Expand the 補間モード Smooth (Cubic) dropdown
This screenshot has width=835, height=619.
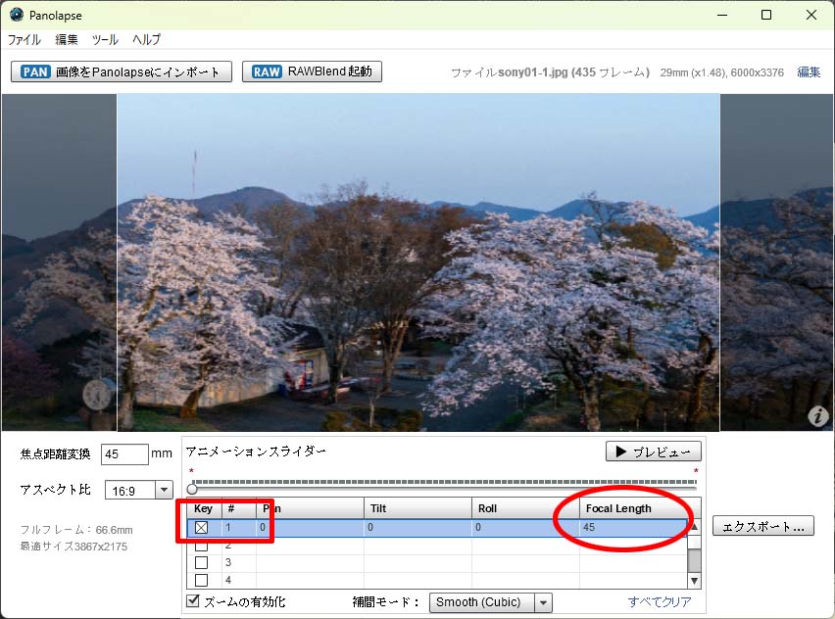coord(543,603)
